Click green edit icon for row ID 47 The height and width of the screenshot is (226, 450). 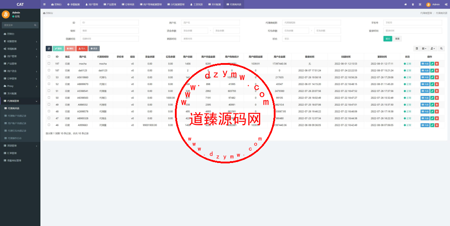432,118
